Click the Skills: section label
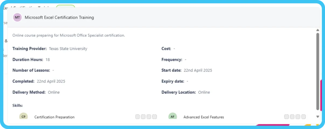325x129 pixels. [x=18, y=106]
